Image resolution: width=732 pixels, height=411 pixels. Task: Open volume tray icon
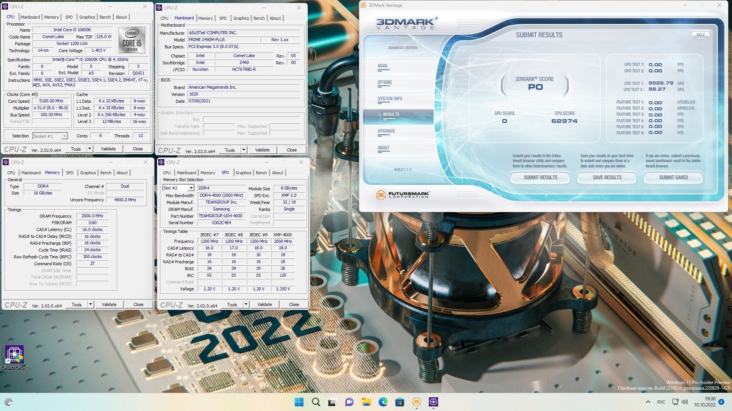[x=685, y=402]
